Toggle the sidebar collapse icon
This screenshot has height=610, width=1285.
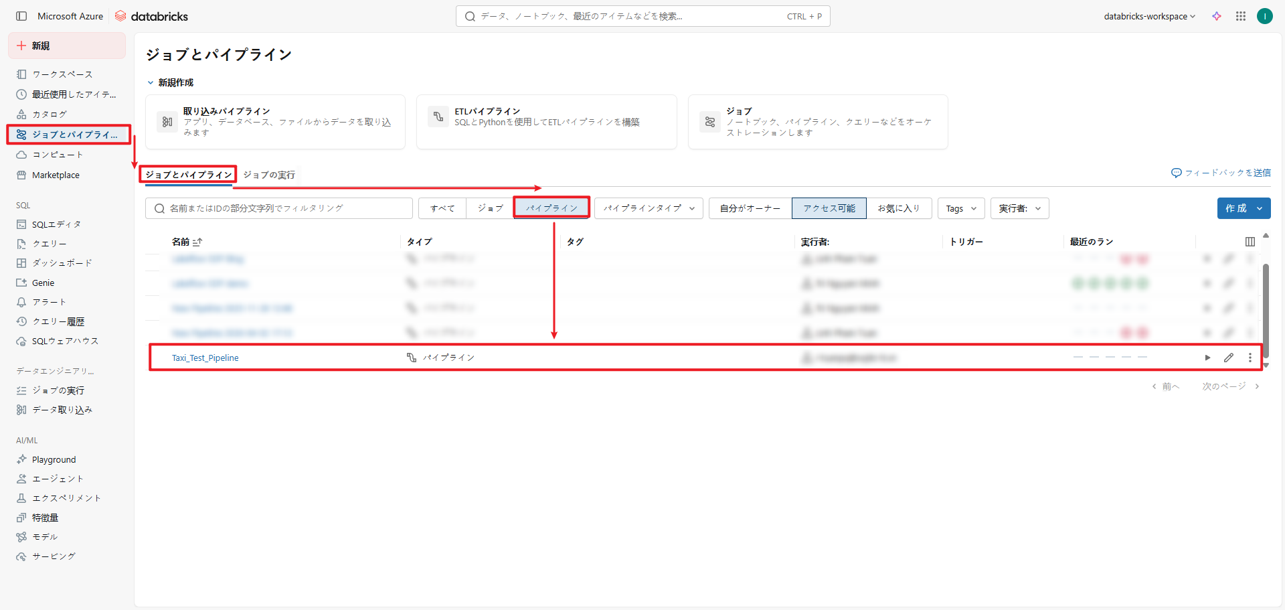(x=21, y=16)
